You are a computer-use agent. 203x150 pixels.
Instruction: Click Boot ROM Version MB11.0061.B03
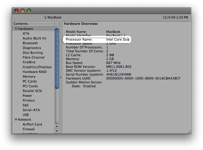click(x=119, y=67)
